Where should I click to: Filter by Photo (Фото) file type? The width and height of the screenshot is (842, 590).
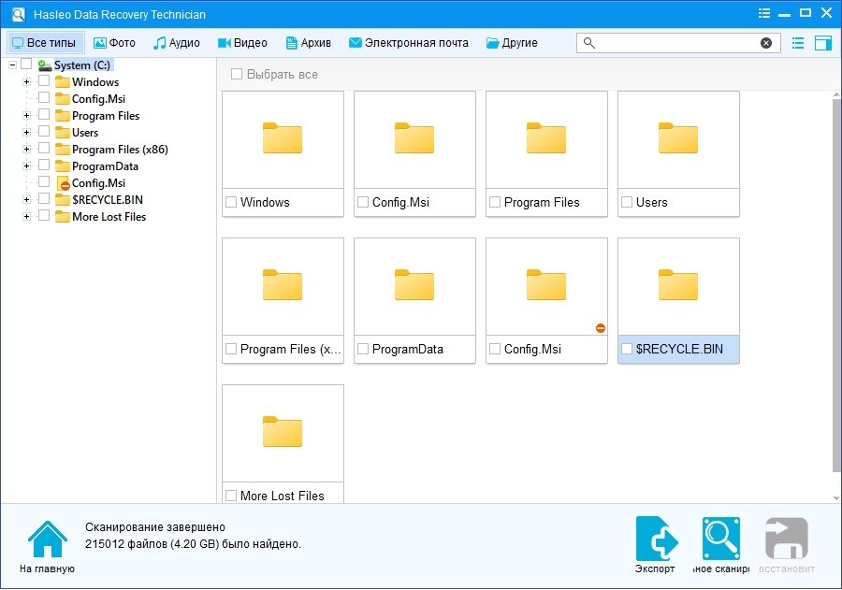tap(114, 43)
